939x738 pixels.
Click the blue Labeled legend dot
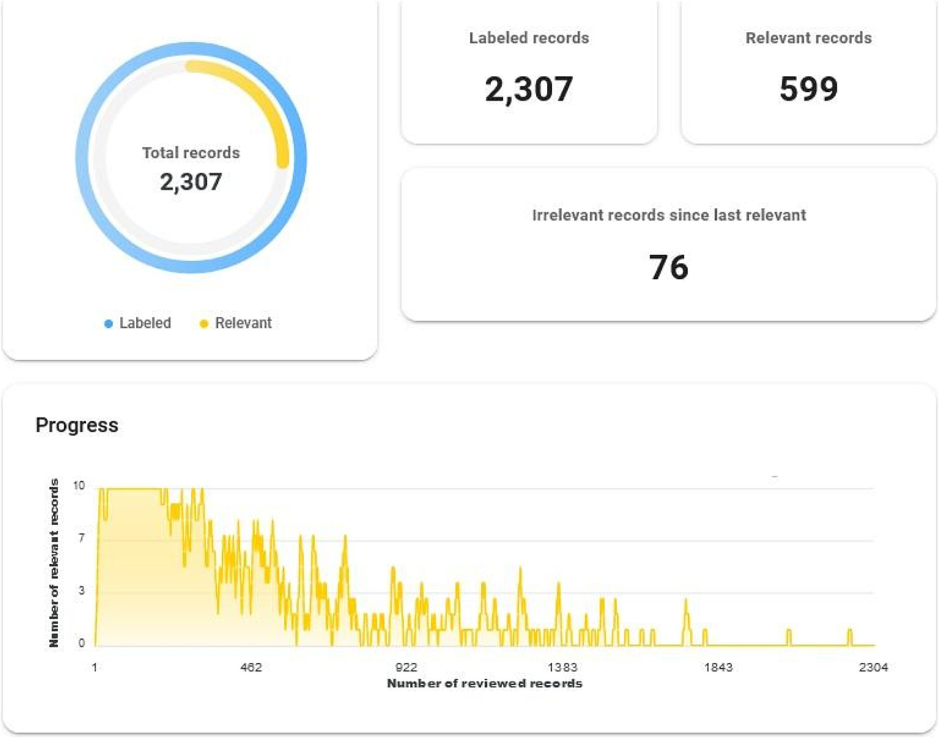click(108, 324)
